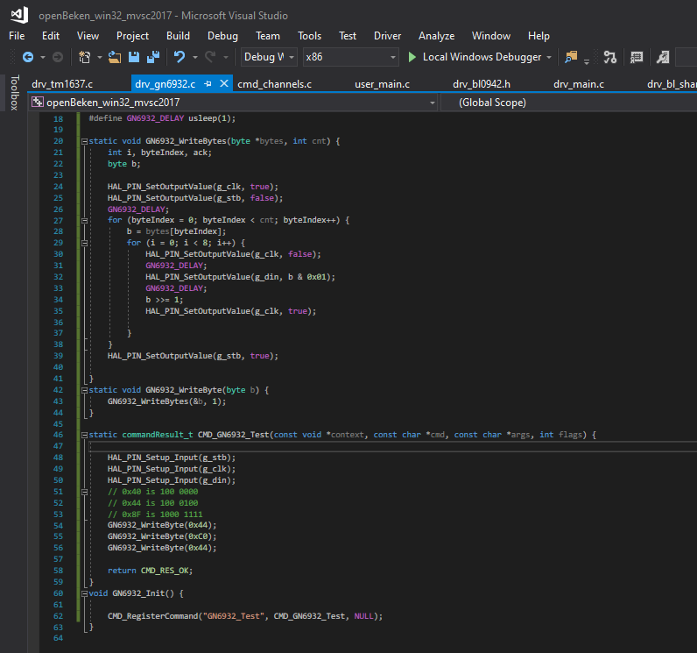Click the Local Windows Debugger start button label
This screenshot has height=653, width=697.
pyautogui.click(x=482, y=57)
